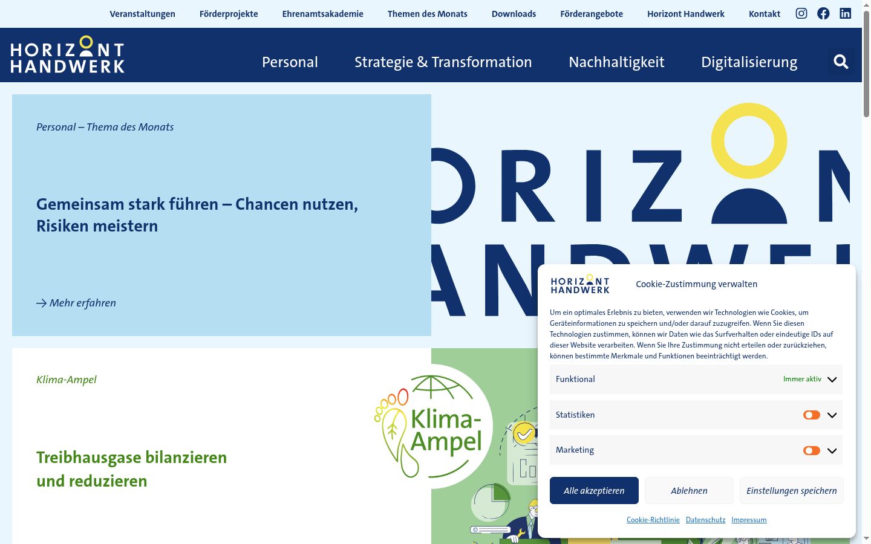The height and width of the screenshot is (544, 871).
Task: Click the Funktional row label
Action: [x=575, y=379]
